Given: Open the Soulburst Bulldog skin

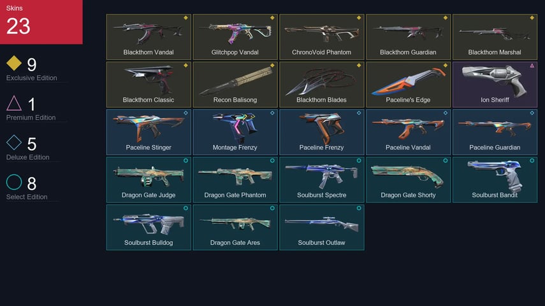Looking at the screenshot, I should [149, 227].
